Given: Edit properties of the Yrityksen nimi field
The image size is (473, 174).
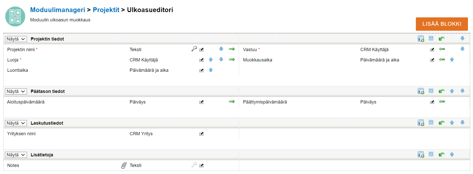Looking at the screenshot, I should point(201,134).
